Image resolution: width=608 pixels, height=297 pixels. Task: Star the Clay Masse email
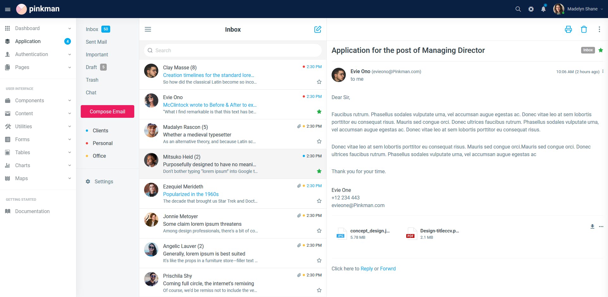pos(319,82)
